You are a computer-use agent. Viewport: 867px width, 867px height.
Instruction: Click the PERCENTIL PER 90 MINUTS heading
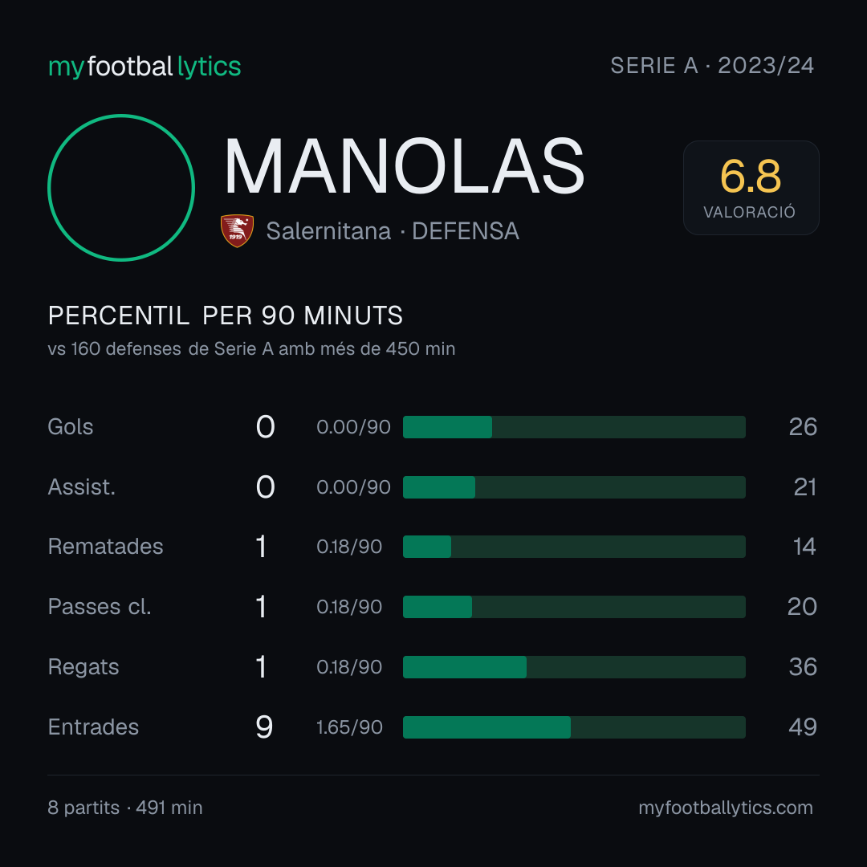226,315
